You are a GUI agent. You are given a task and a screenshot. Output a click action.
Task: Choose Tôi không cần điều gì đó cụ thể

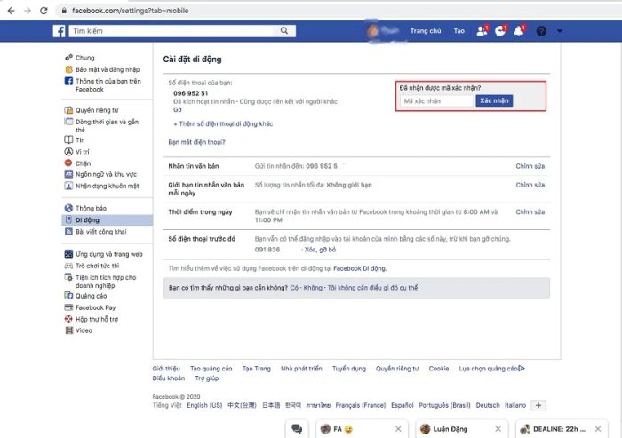(x=372, y=287)
